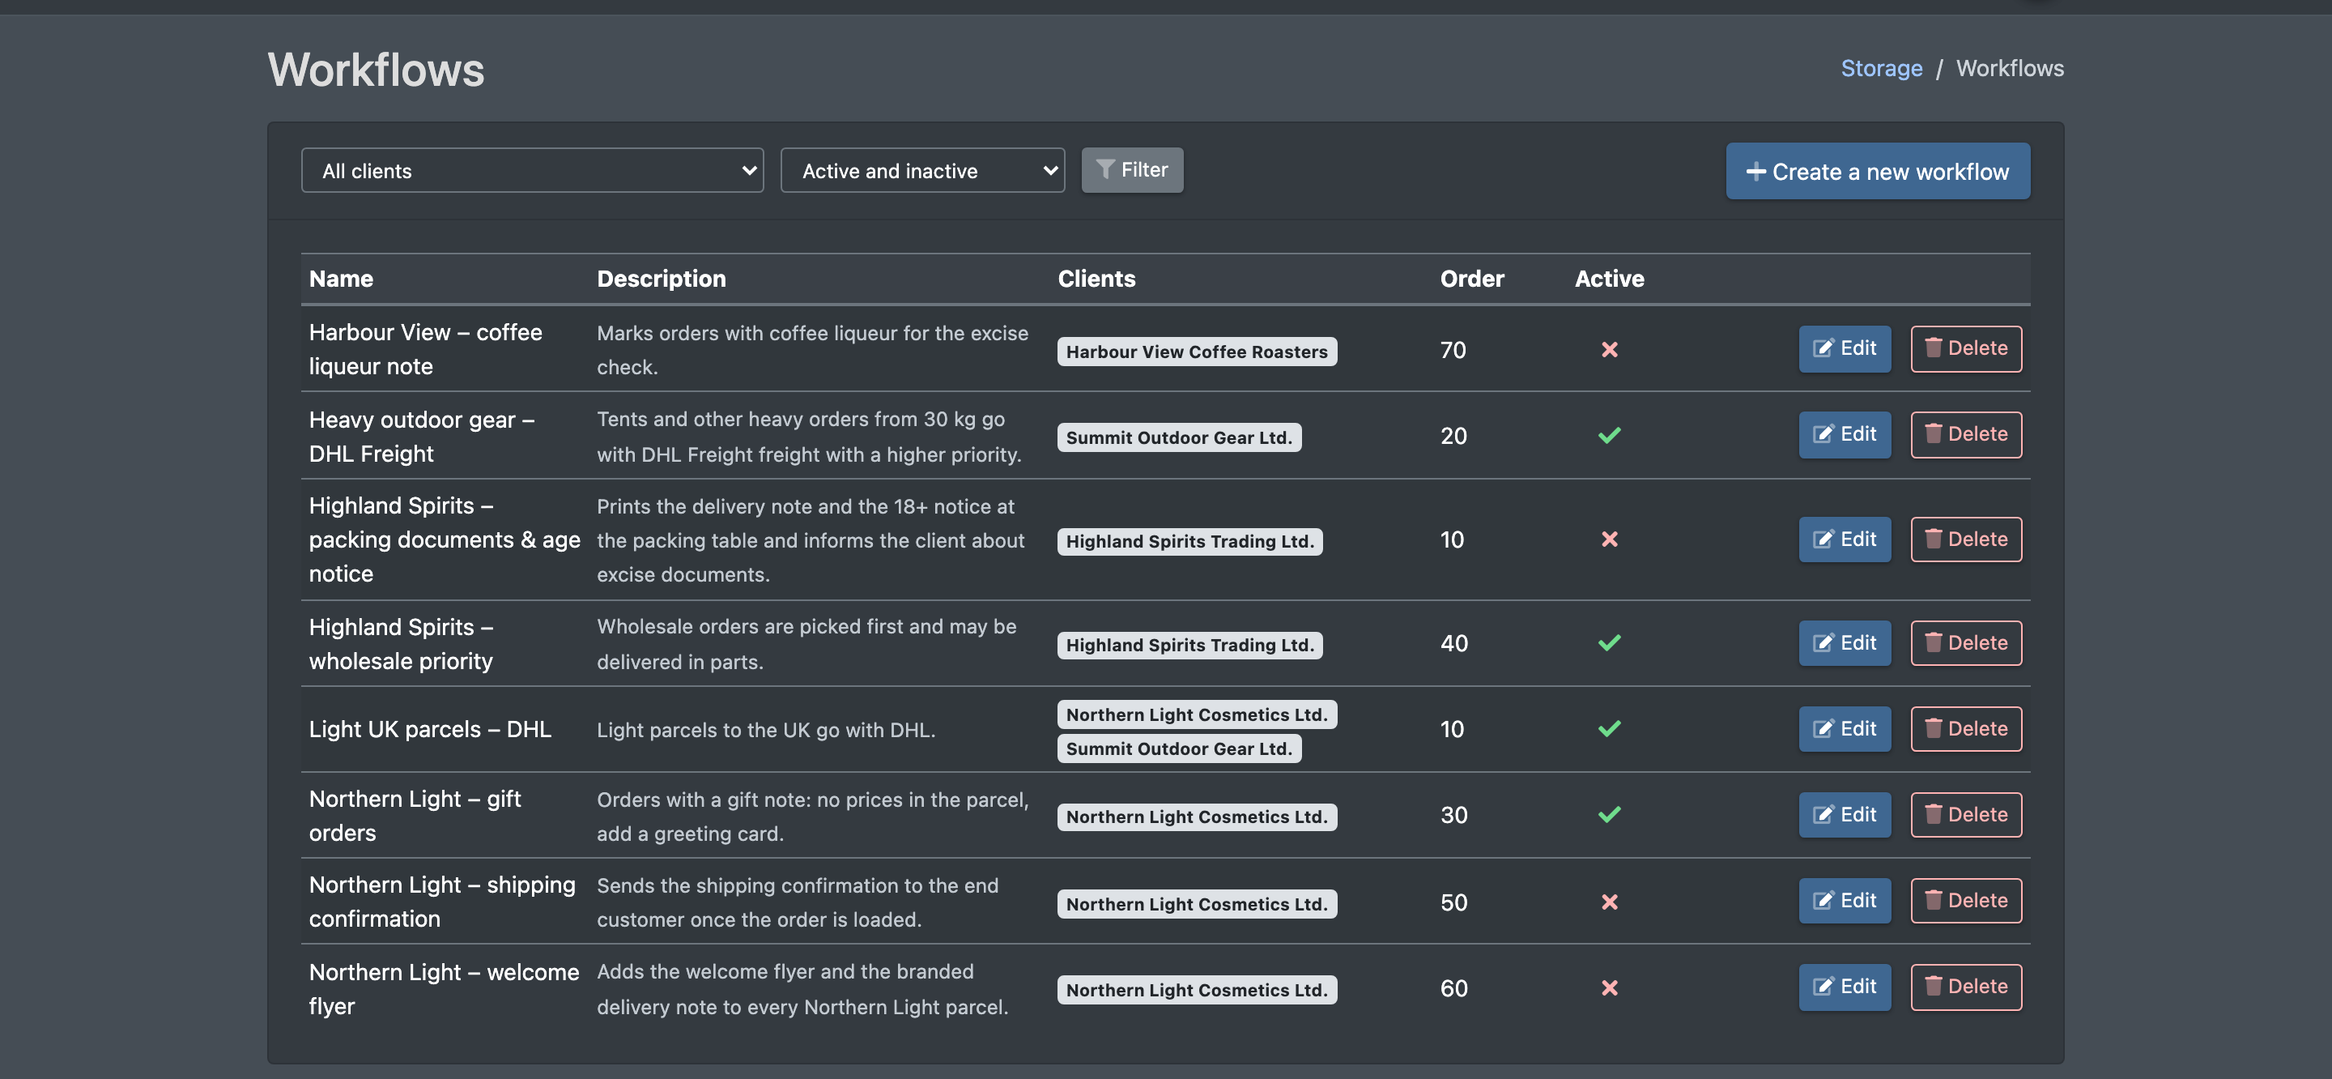The image size is (2332, 1079).
Task: Click Create a new workflow button
Action: [x=1878, y=171]
